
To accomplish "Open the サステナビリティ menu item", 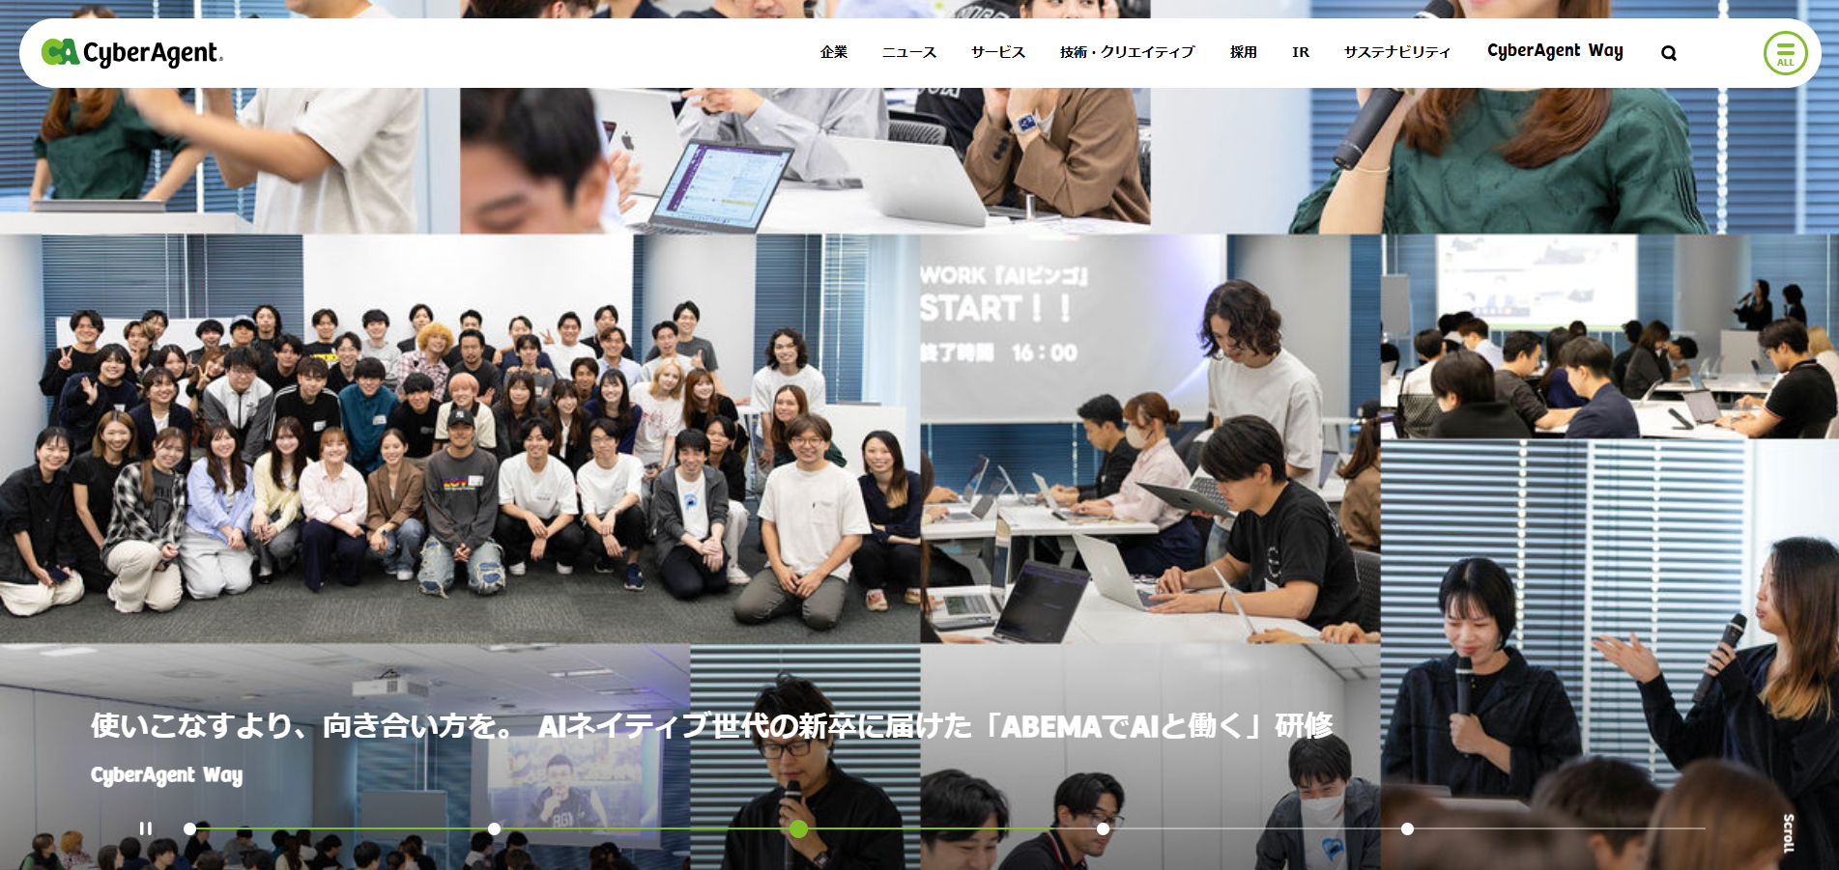I will coord(1396,52).
